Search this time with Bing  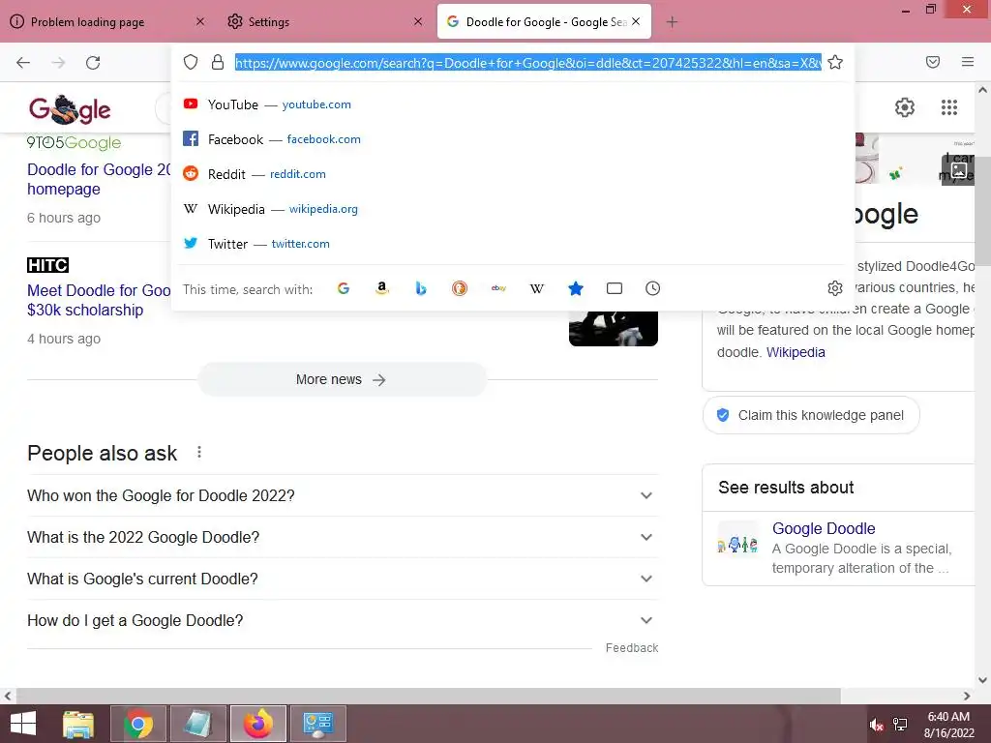pos(421,288)
